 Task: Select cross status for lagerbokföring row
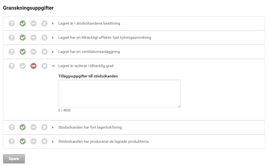tap(44, 127)
